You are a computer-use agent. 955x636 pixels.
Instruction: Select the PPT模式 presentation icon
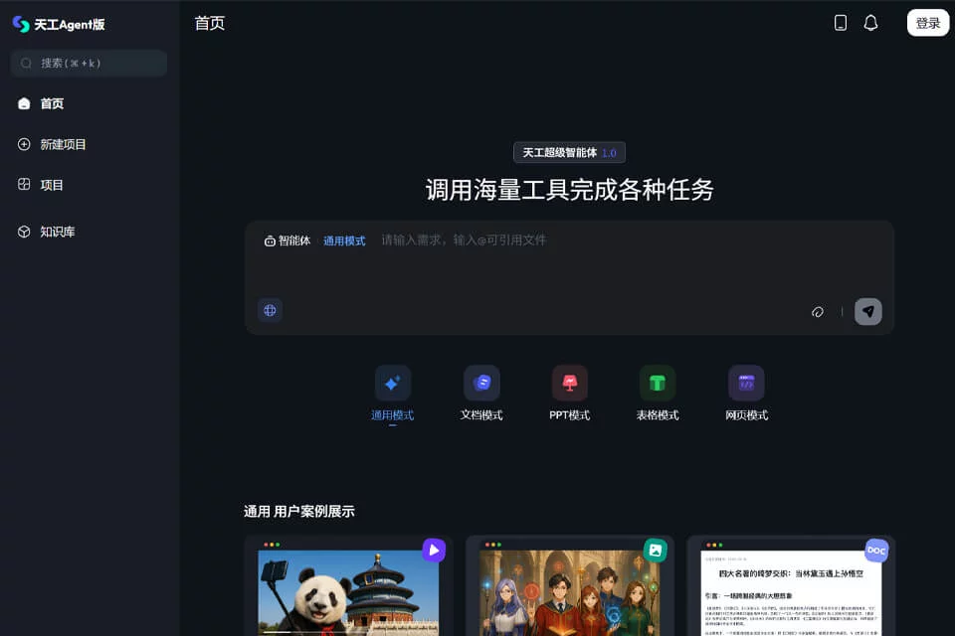[569, 383]
